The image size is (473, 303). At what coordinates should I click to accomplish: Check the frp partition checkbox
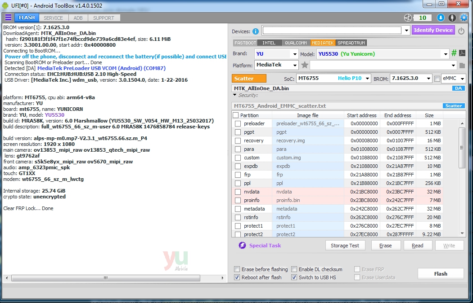tap(238, 175)
